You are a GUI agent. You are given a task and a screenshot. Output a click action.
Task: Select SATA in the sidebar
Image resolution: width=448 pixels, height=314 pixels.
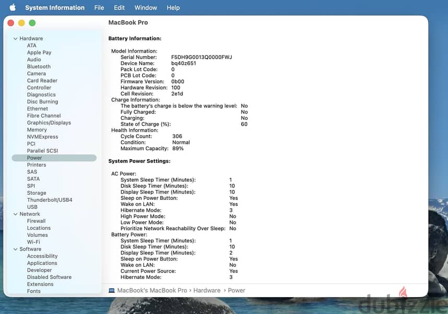(33, 179)
